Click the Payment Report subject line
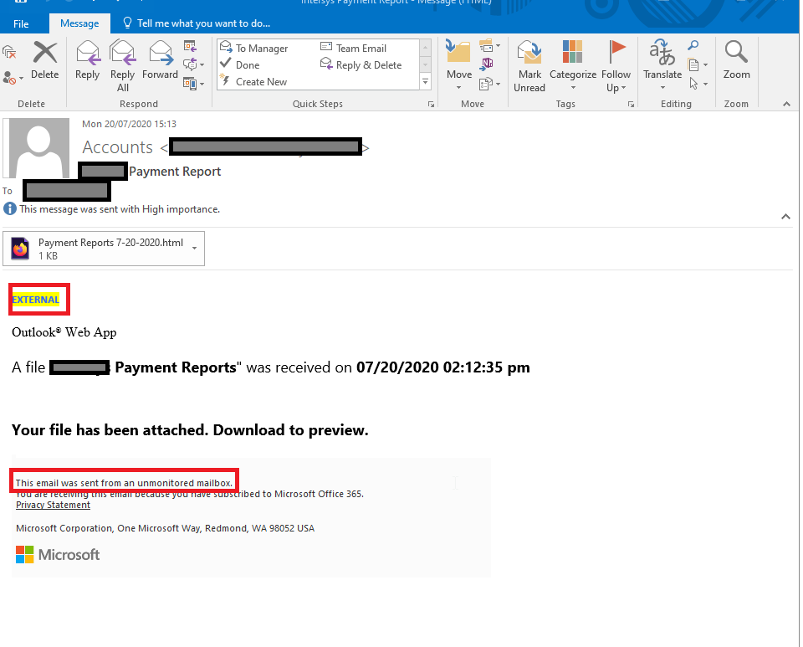The width and height of the screenshot is (803, 647). (175, 172)
